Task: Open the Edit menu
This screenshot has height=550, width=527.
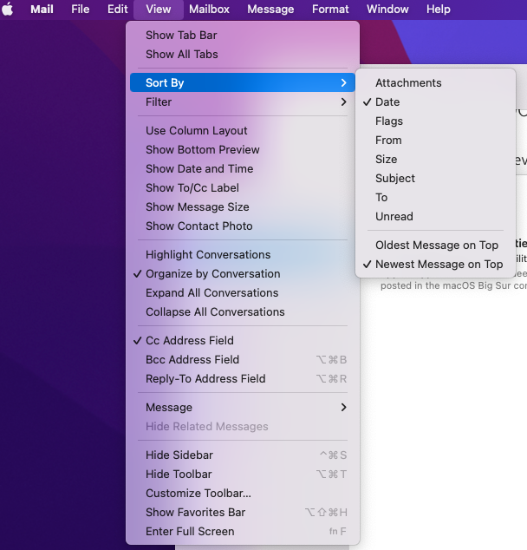Action: point(117,10)
